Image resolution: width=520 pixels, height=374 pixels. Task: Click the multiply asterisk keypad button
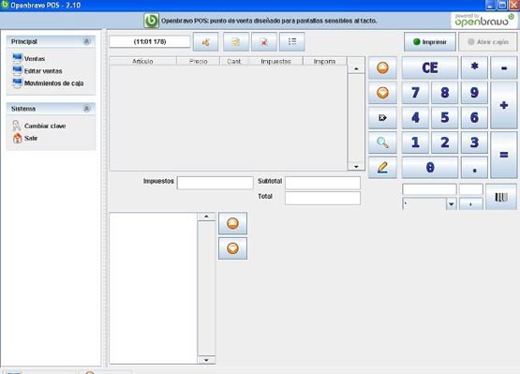475,67
